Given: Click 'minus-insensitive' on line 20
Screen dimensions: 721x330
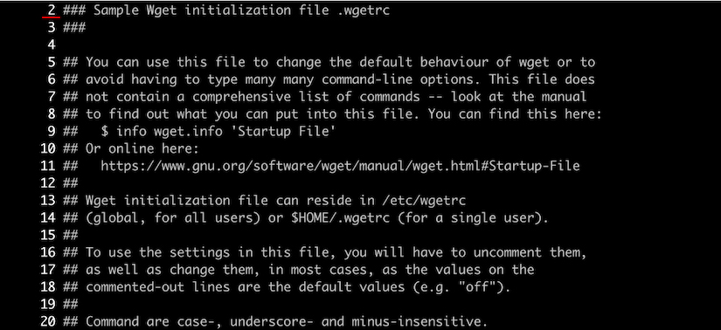Looking at the screenshot, I should [x=417, y=321].
